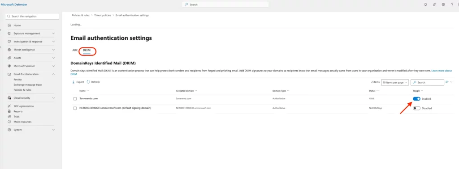Check the NETORG13980693.onmicrosoft.com row checkbox
This screenshot has width=459, height=169.
[x=75, y=108]
